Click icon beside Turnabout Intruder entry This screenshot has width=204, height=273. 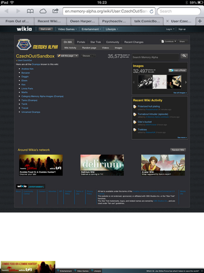135,114
